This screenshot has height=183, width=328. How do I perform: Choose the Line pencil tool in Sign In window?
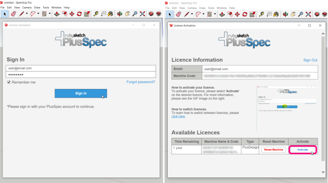coord(21,14)
